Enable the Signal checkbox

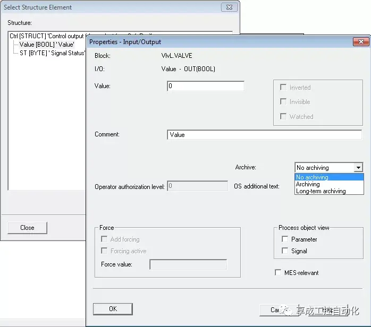285,251
